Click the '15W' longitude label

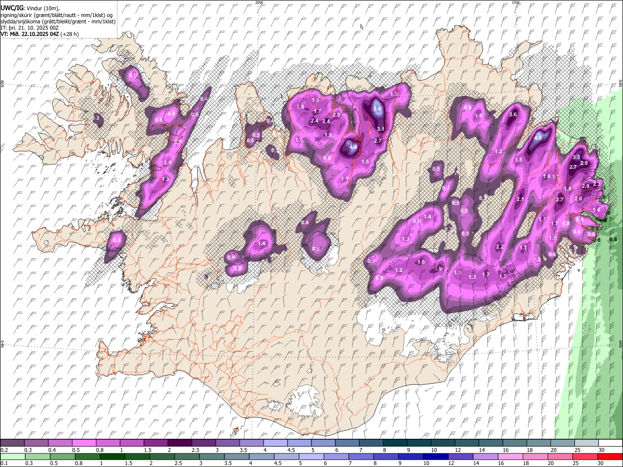[516, 2]
